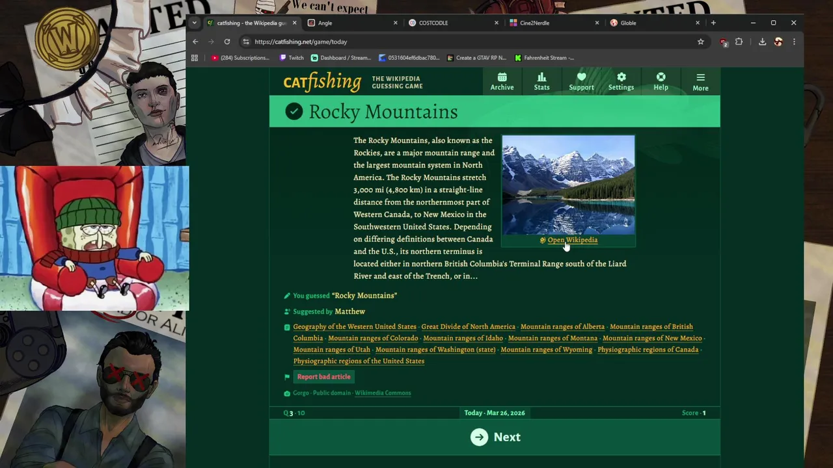Click the browser back arrow
The width and height of the screenshot is (833, 468).
point(195,42)
